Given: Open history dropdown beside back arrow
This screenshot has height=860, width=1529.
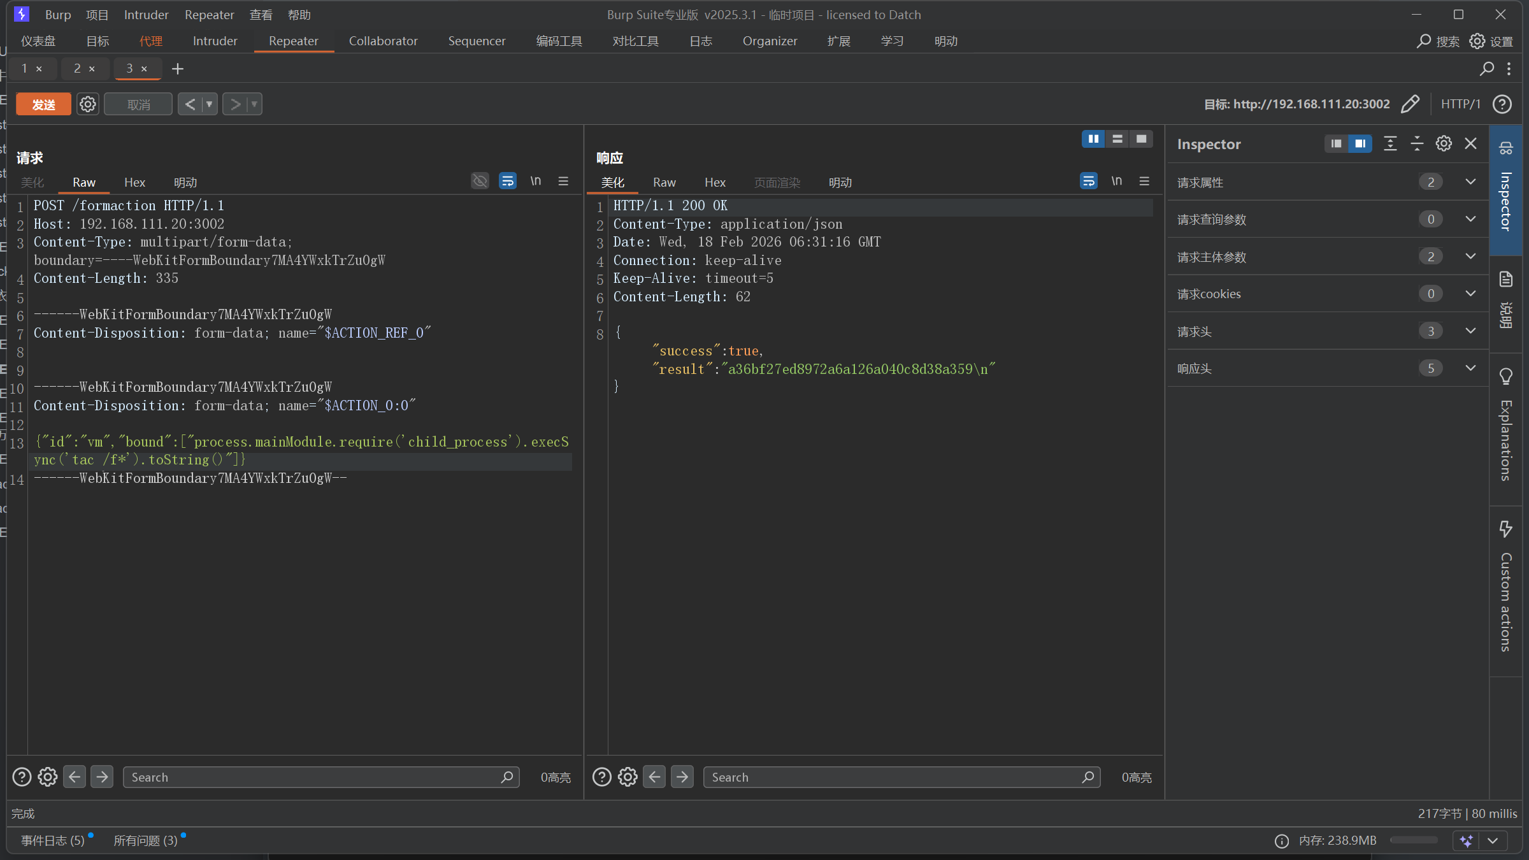Looking at the screenshot, I should click(x=209, y=104).
